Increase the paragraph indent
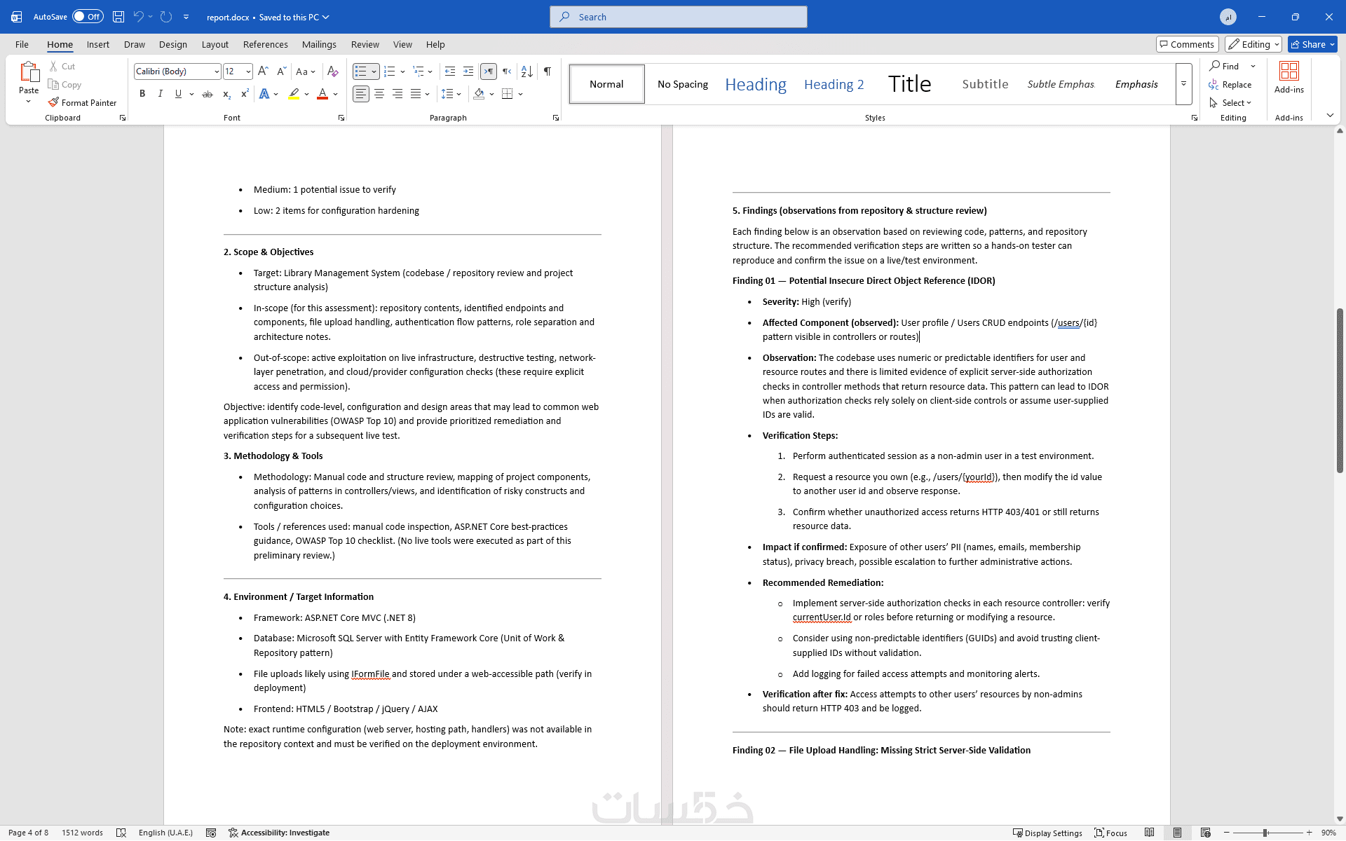The height and width of the screenshot is (841, 1346). pyautogui.click(x=468, y=71)
